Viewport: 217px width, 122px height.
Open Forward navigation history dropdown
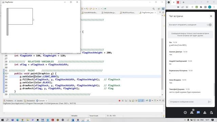coord(101,9)
